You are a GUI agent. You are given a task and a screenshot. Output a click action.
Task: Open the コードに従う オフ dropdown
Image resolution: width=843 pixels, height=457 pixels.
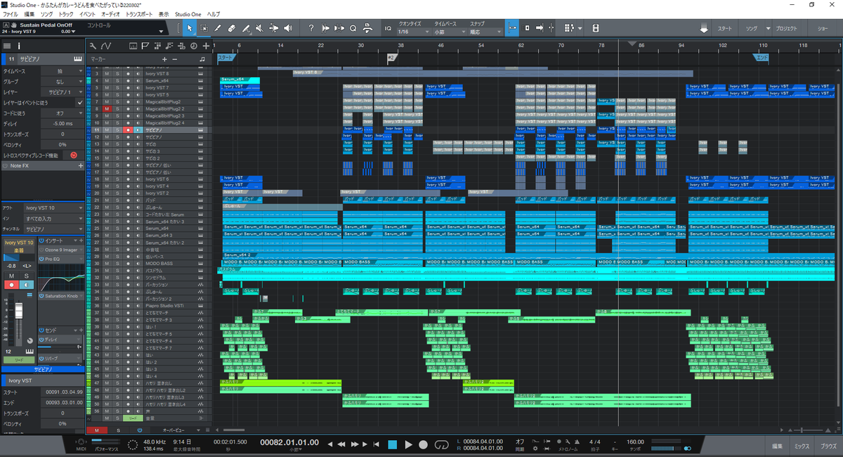coord(62,113)
